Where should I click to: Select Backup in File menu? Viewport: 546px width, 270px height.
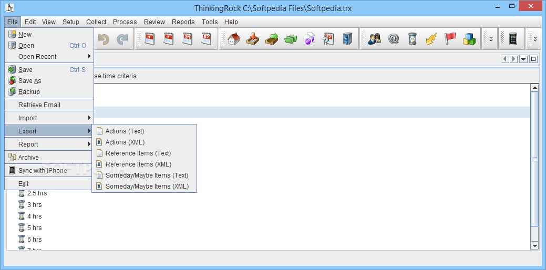pos(49,92)
